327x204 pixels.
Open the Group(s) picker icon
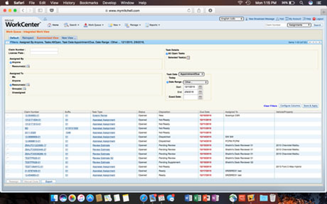pyautogui.click(x=25, y=89)
